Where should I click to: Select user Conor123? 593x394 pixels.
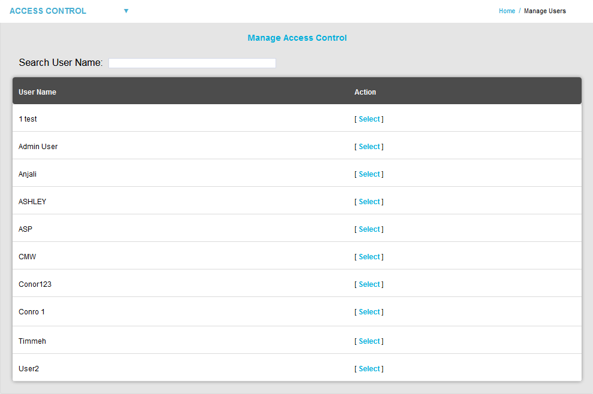click(369, 284)
